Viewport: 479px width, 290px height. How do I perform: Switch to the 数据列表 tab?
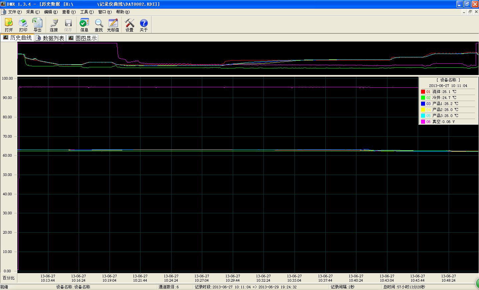50,38
